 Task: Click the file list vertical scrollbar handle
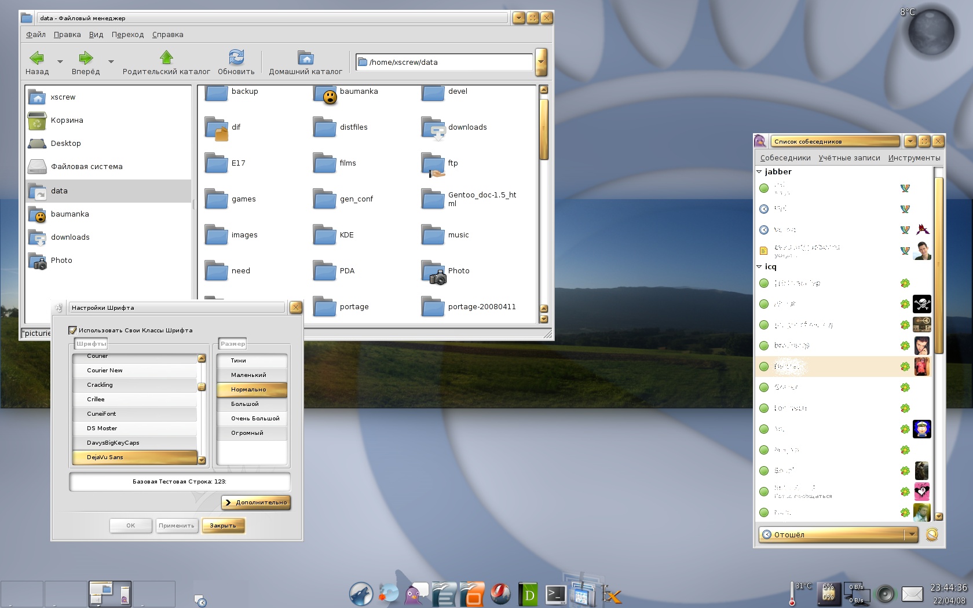(544, 129)
